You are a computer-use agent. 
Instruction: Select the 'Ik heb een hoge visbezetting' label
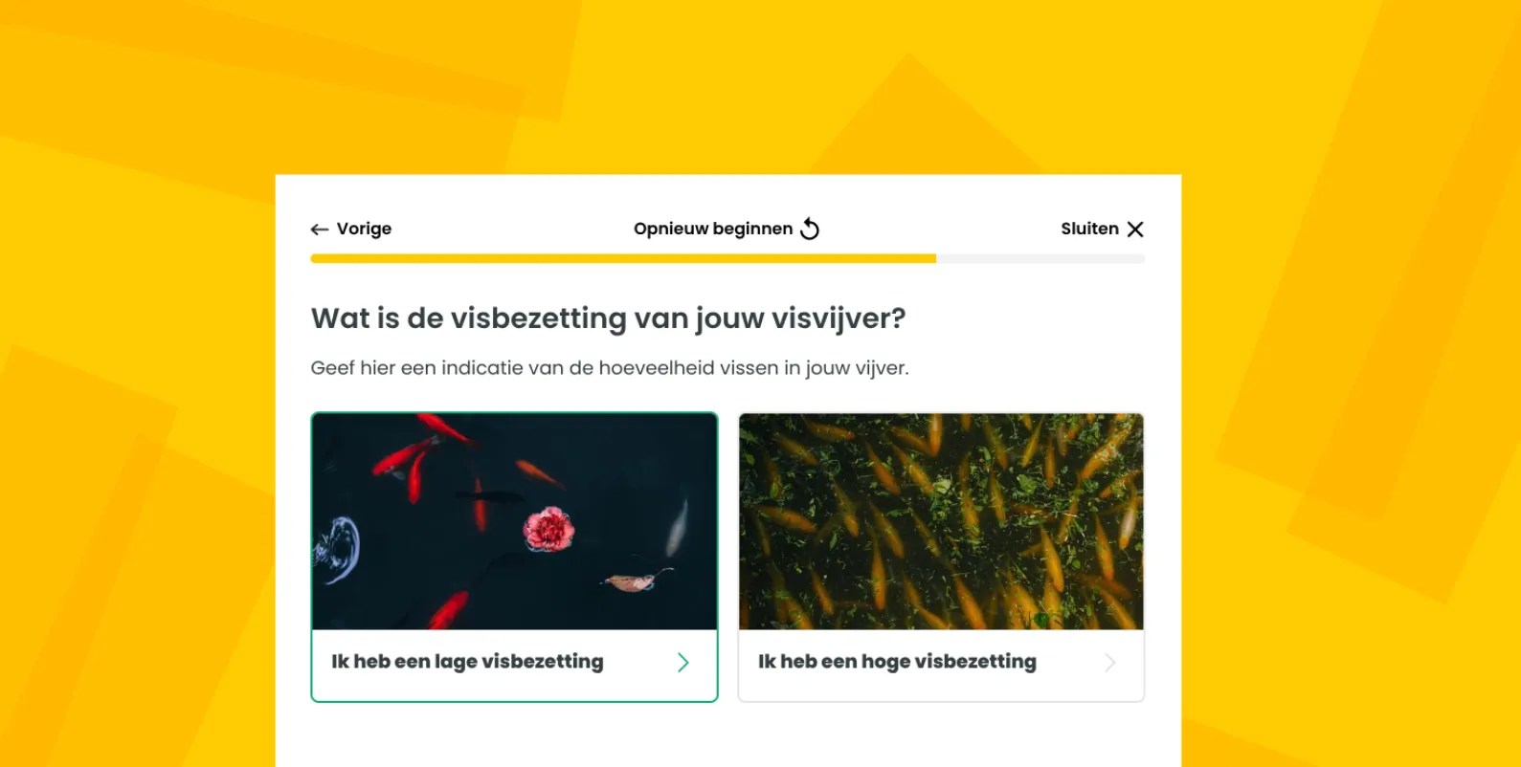(897, 662)
